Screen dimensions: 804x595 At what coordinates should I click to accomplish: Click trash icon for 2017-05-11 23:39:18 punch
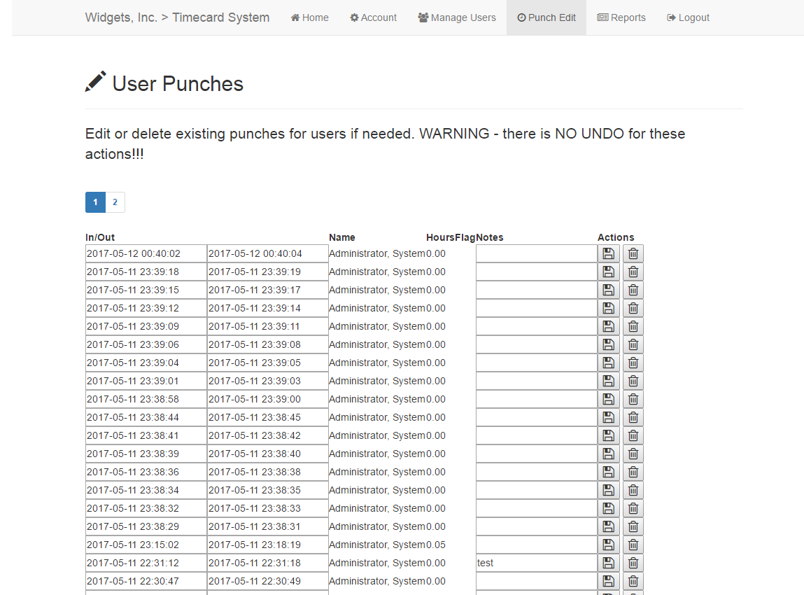[633, 272]
